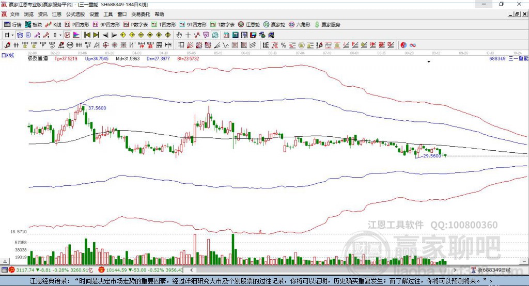Click the horizontal scrollbar right arrow
529x286 pixels.
point(455,270)
